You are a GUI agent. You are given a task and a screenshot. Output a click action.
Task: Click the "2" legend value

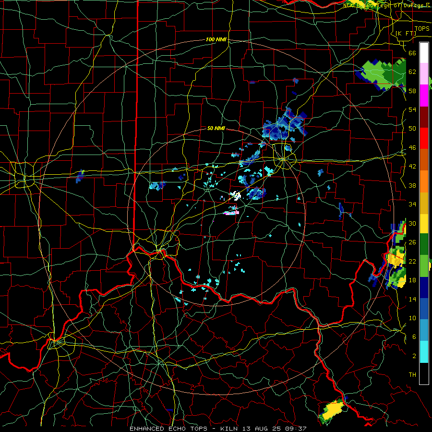[x=414, y=356]
